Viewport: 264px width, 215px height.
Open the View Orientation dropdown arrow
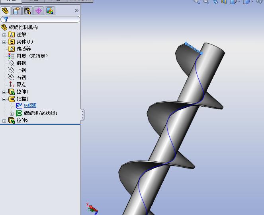tap(239, 2)
